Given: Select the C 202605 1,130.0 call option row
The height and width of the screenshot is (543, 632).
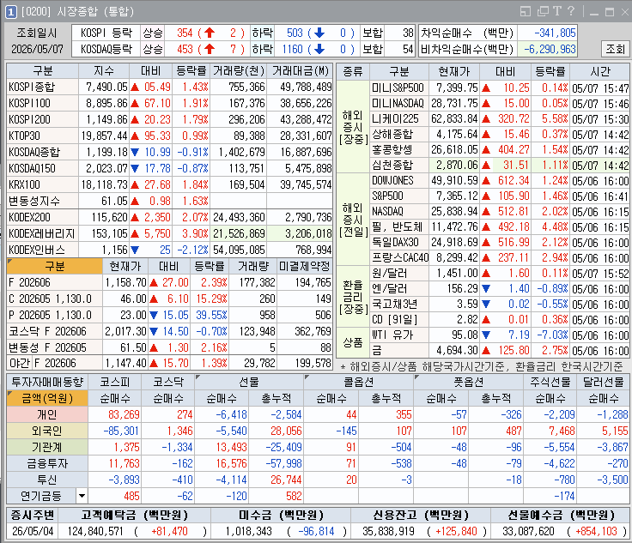Looking at the screenshot, I should tap(170, 299).
